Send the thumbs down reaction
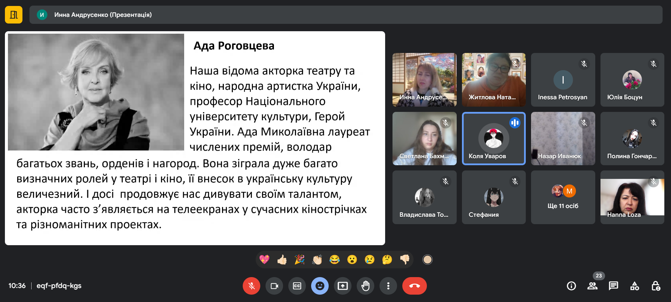Image resolution: width=671 pixels, height=302 pixels. [404, 260]
